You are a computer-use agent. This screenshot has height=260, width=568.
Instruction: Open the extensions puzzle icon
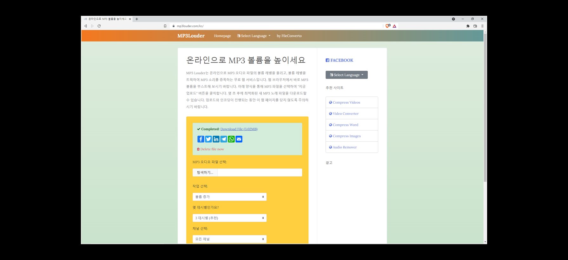[468, 26]
